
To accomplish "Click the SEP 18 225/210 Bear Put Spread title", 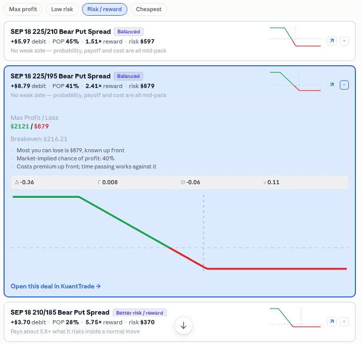I will point(61,31).
